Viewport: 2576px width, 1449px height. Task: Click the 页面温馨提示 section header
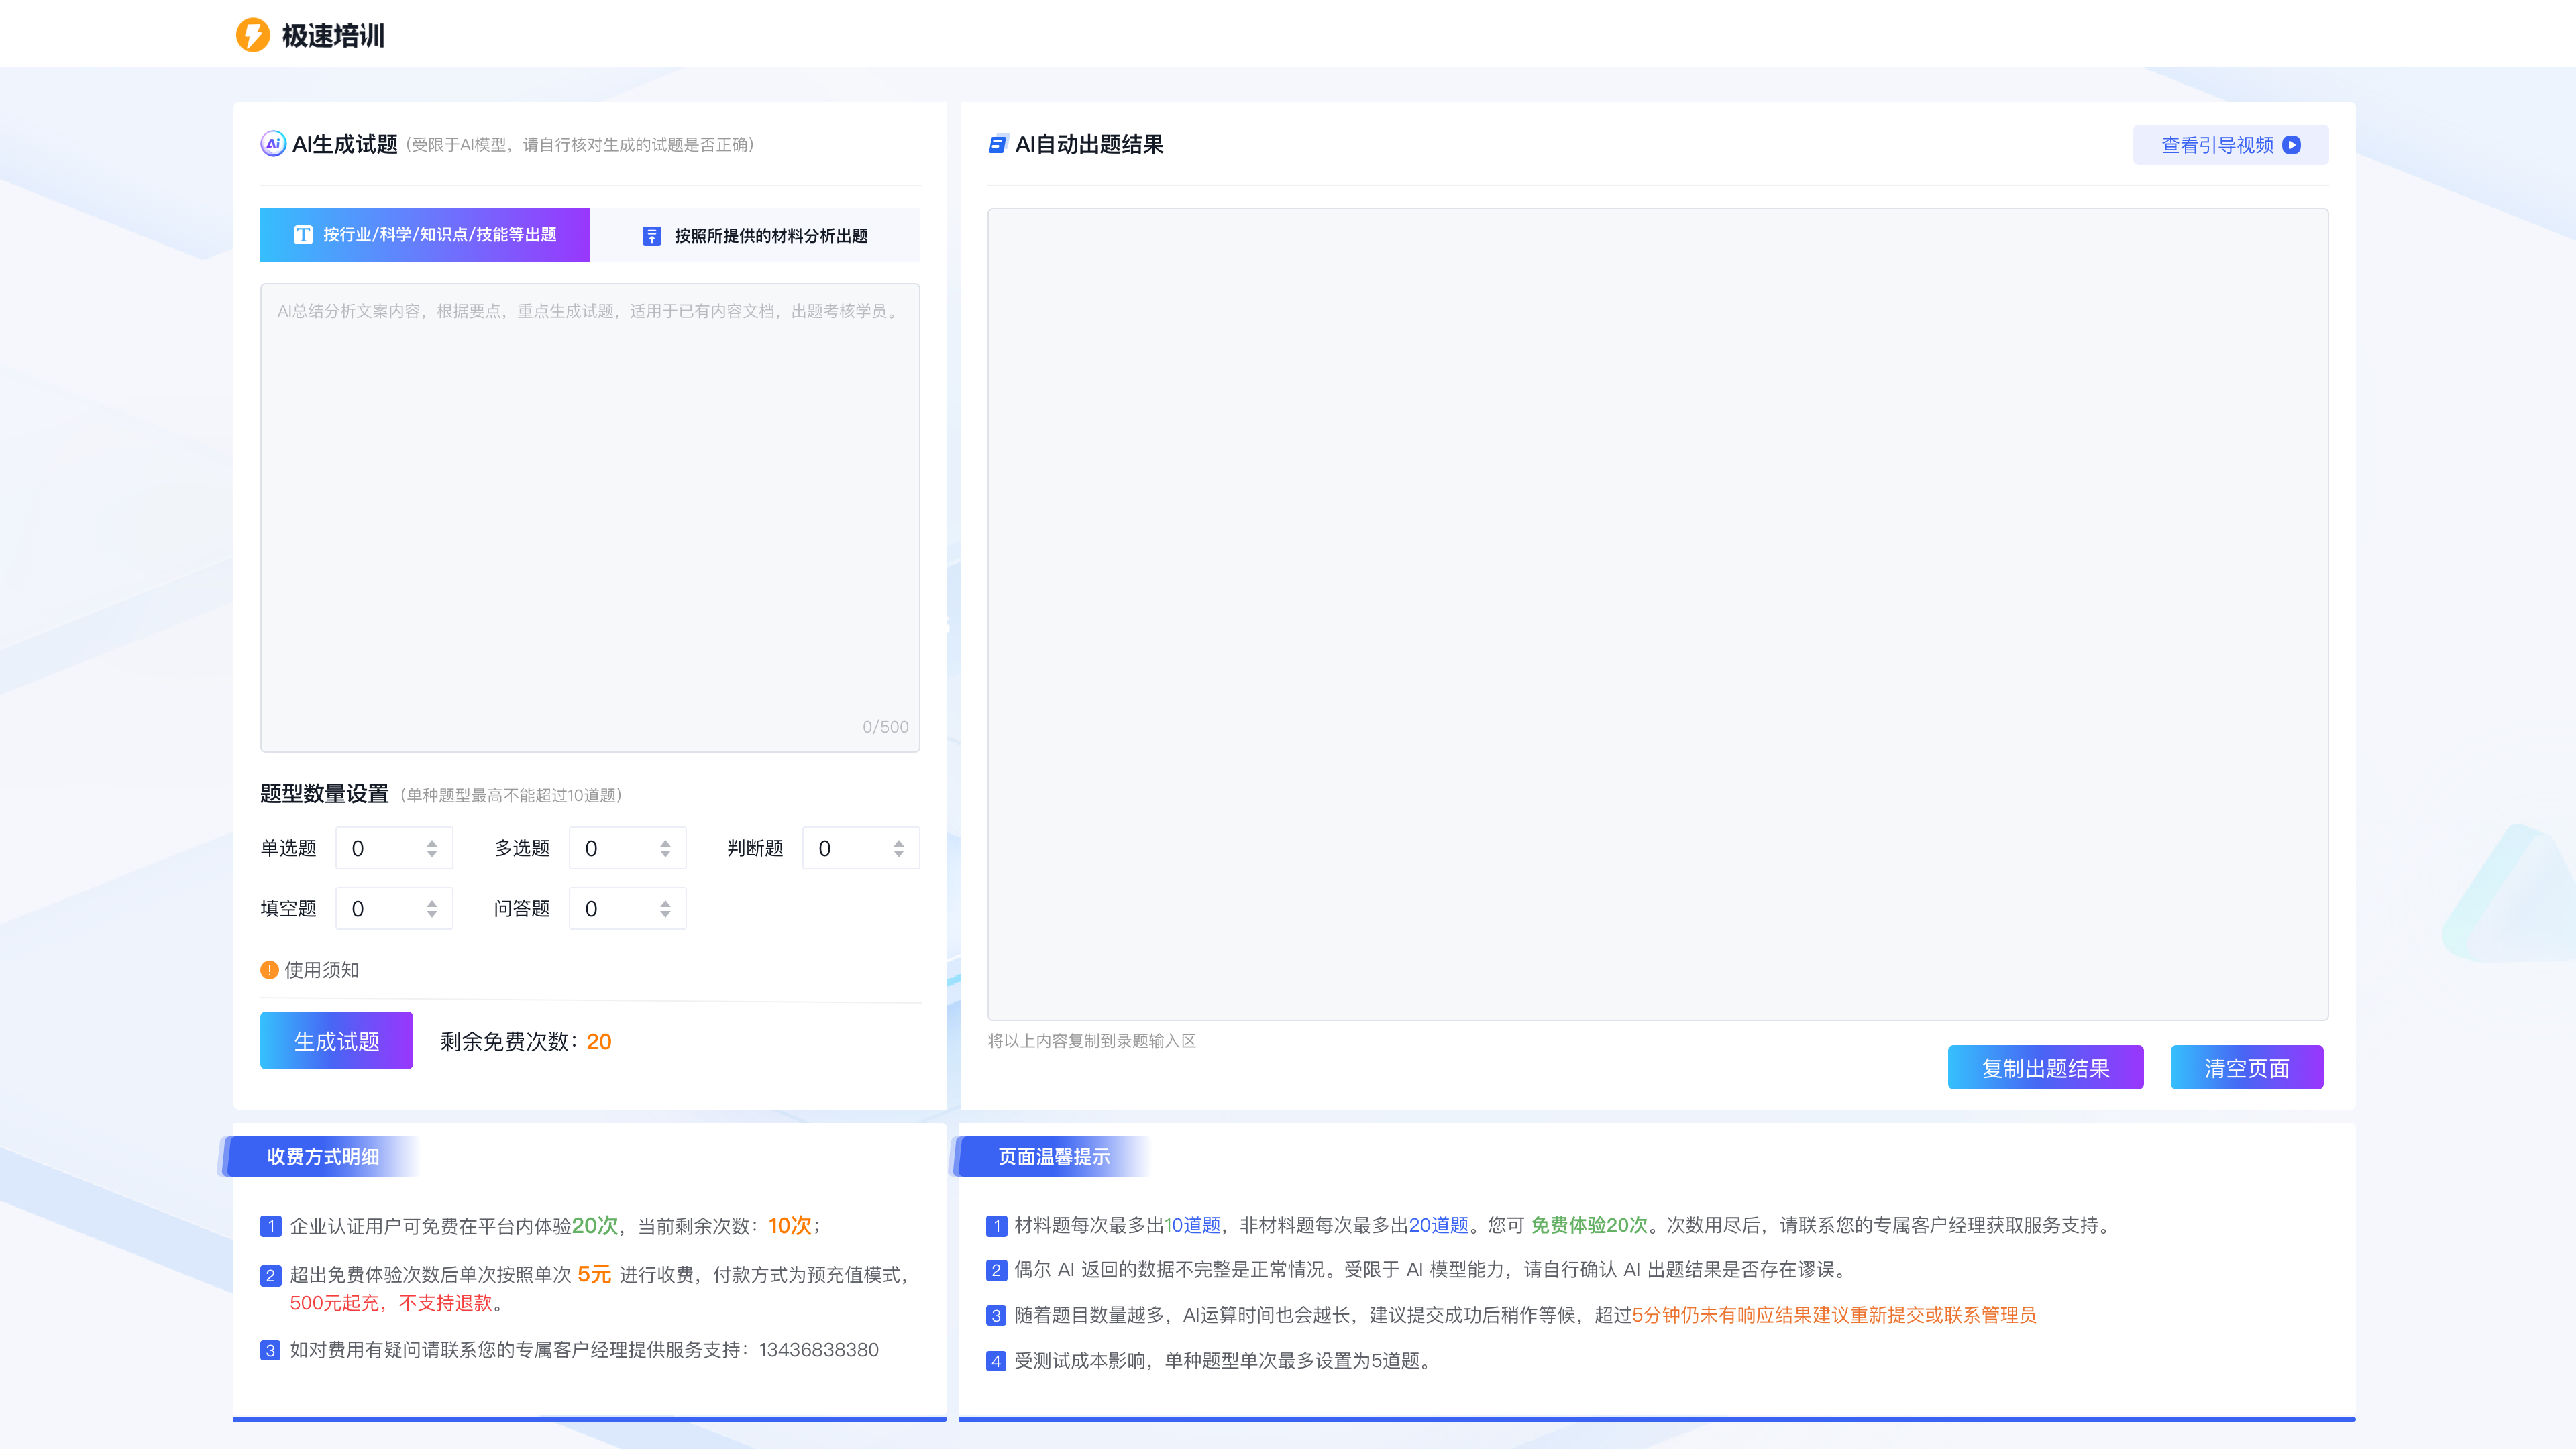point(1053,1156)
